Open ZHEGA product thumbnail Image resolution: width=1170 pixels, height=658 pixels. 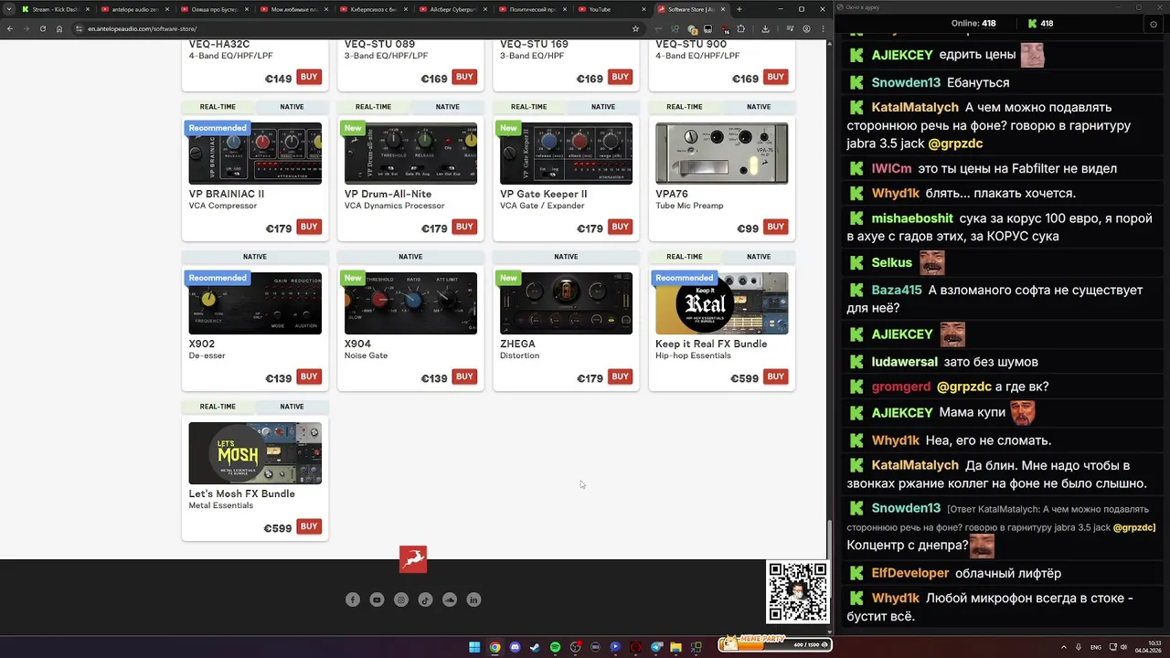566,303
